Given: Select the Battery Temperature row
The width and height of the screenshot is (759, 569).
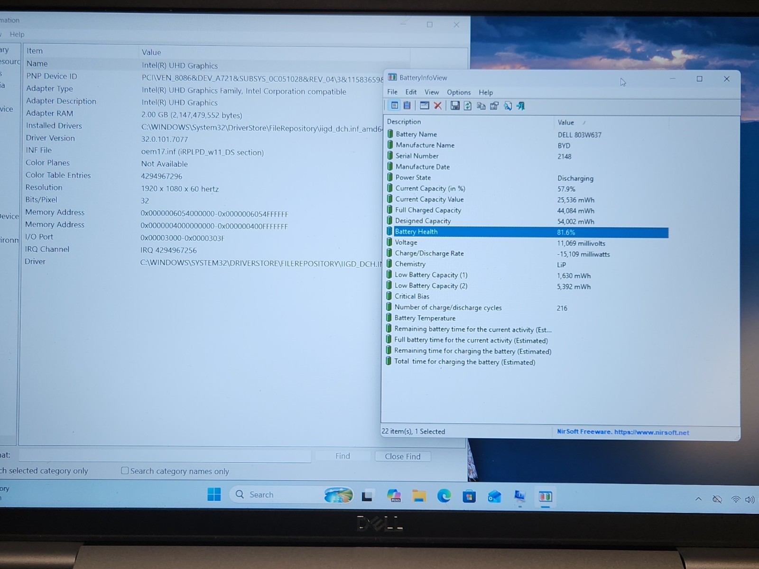Looking at the screenshot, I should click(527, 318).
